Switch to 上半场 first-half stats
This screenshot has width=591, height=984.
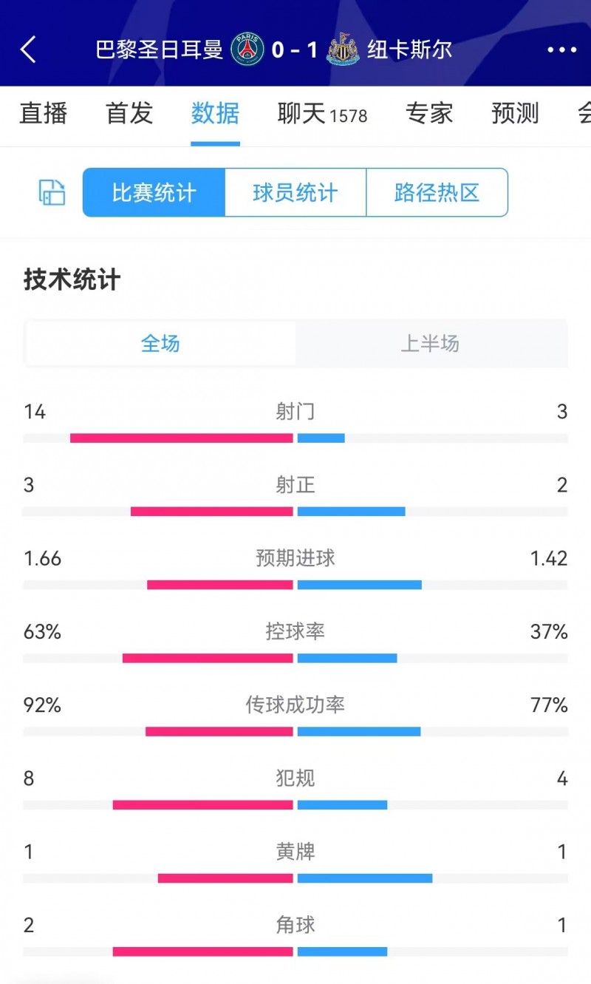(431, 343)
